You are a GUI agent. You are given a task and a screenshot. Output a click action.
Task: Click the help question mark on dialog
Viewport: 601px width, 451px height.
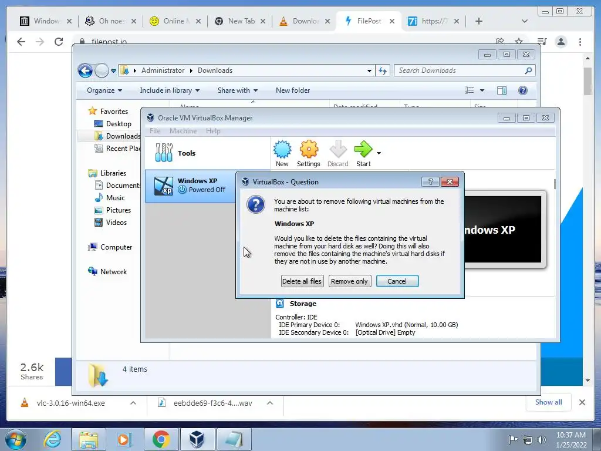tap(430, 182)
